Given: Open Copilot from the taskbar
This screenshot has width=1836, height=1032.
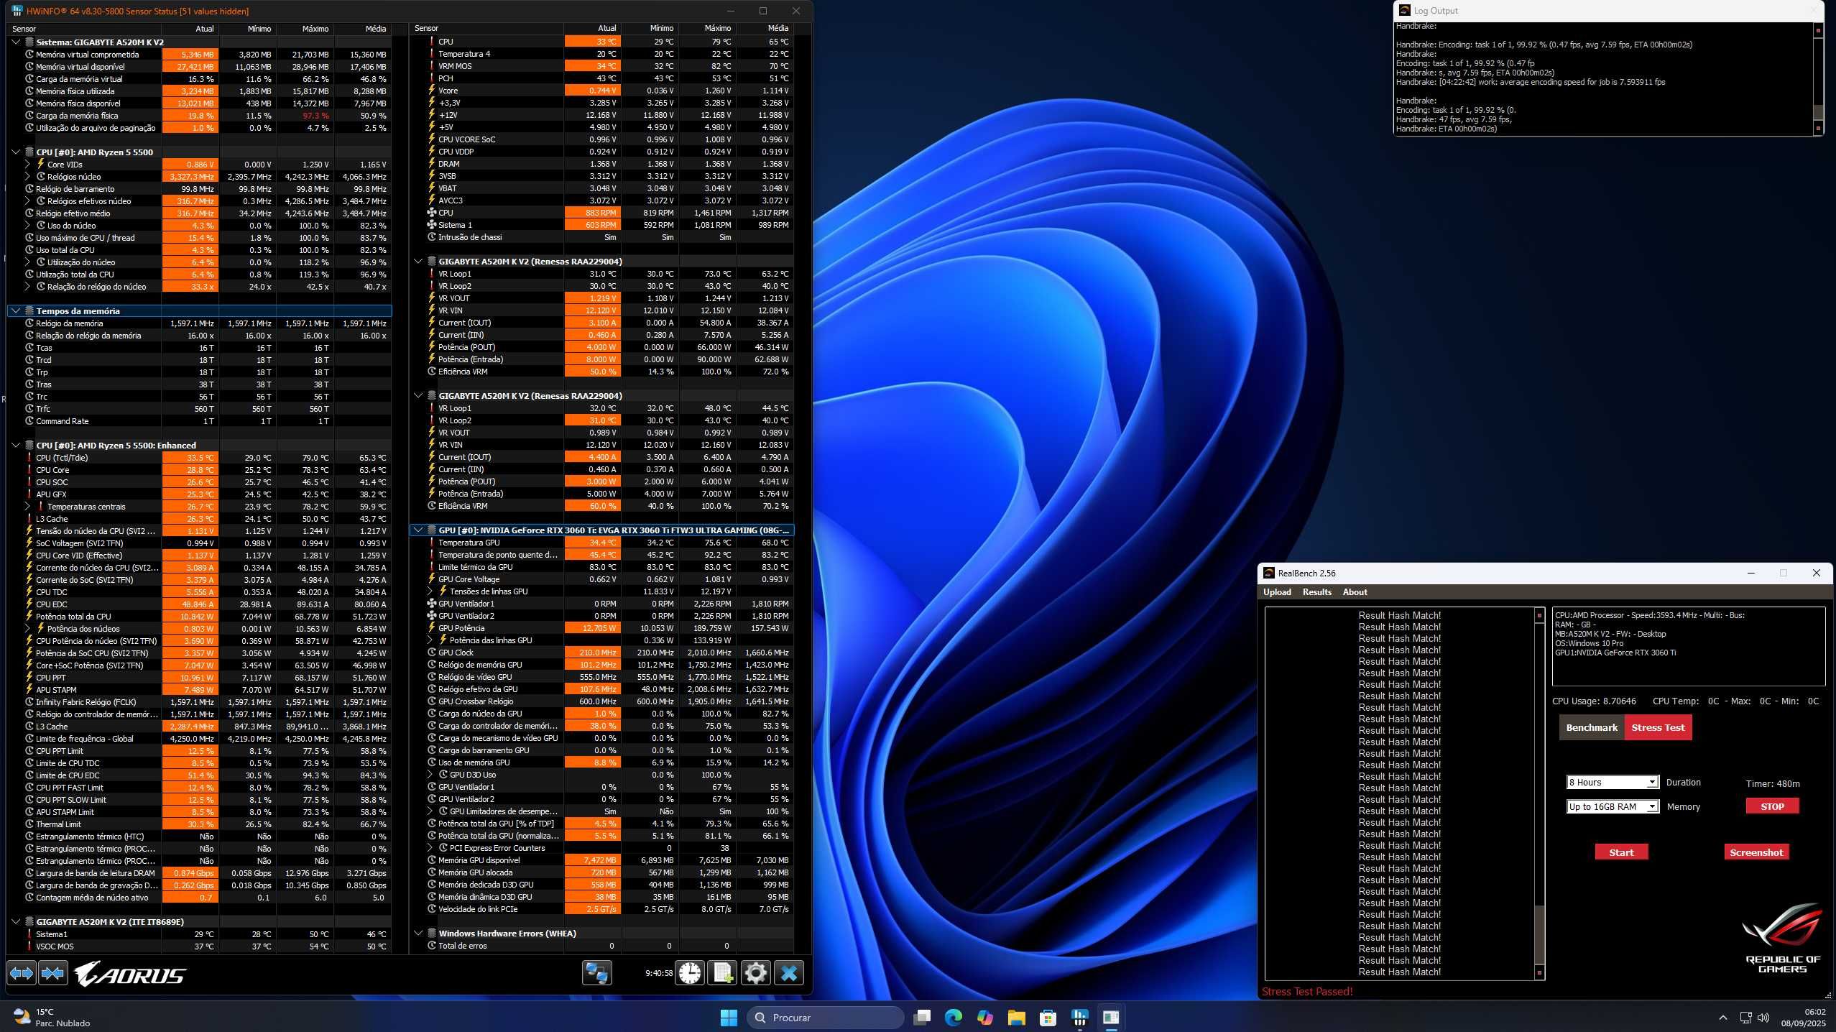Looking at the screenshot, I should (x=984, y=1017).
